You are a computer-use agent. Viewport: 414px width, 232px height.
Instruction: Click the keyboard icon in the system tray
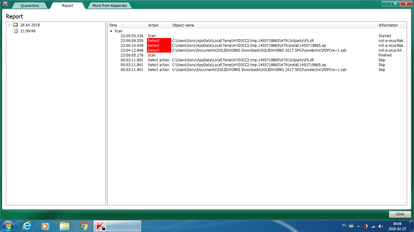351,226
